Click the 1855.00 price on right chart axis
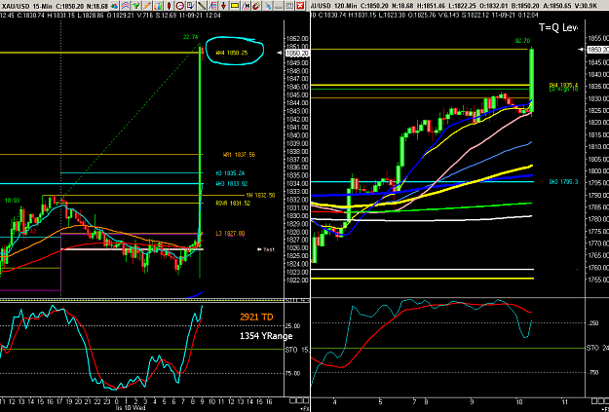Viewport: 609px width, 412px height. click(x=598, y=38)
